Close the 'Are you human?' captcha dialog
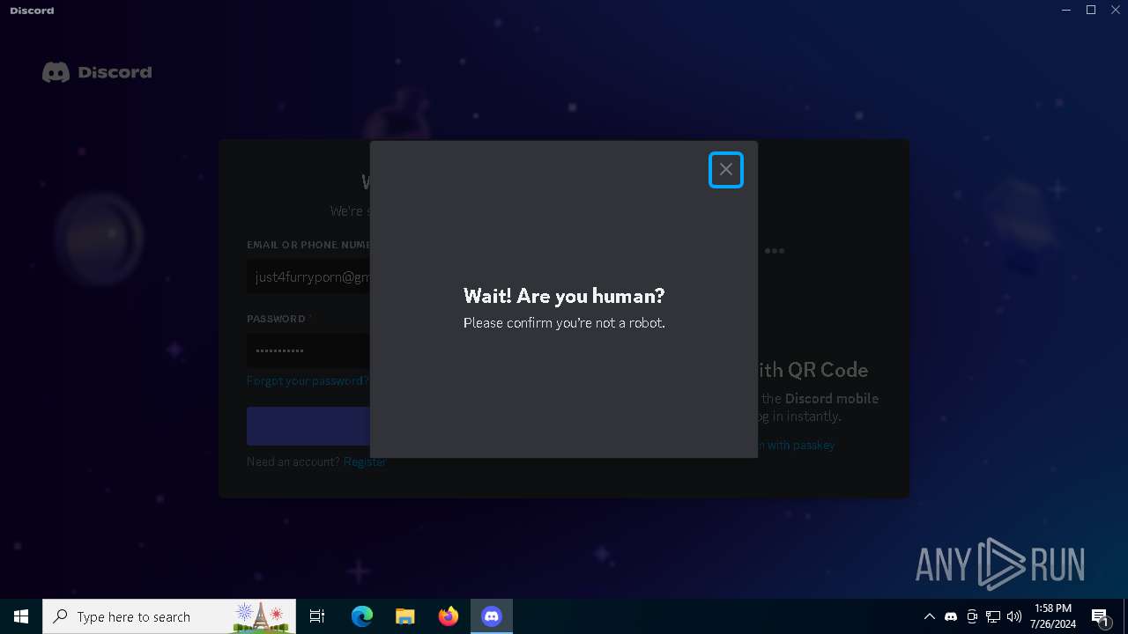 tap(726, 170)
